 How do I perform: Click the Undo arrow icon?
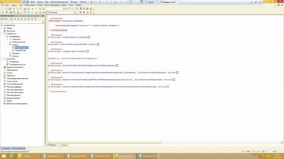pos(32,9)
